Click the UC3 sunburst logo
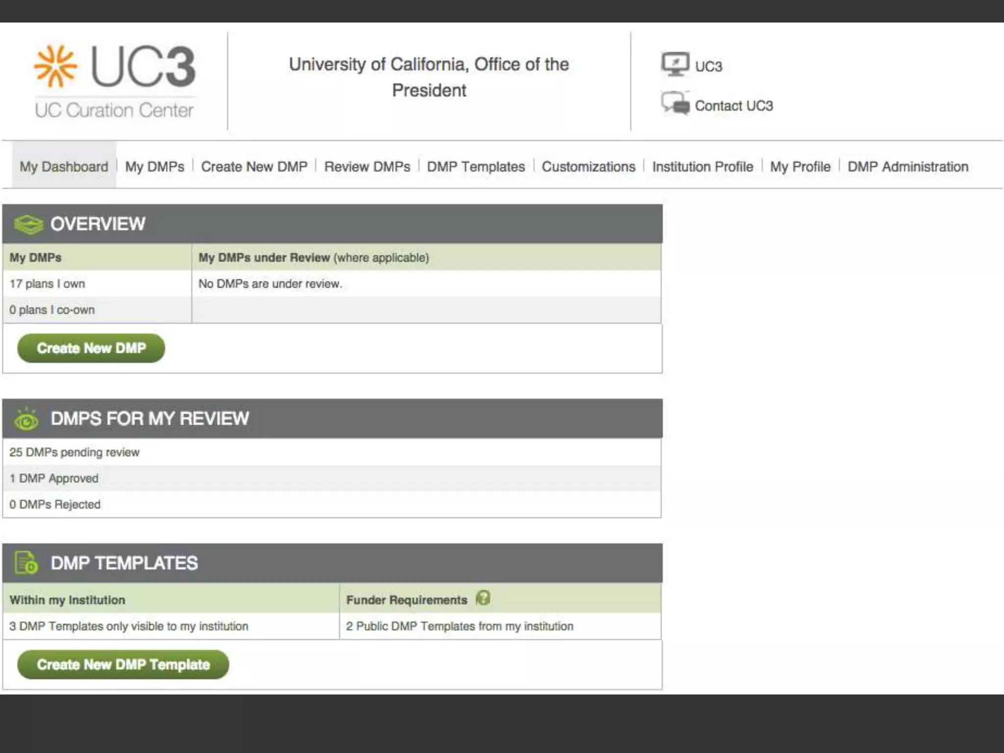This screenshot has width=1004, height=753. tap(55, 66)
